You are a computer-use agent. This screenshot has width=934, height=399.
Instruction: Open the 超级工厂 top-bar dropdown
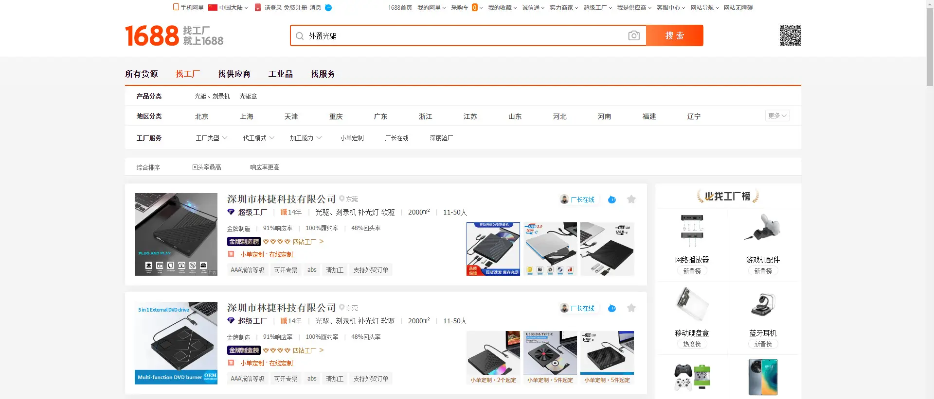[x=598, y=8]
